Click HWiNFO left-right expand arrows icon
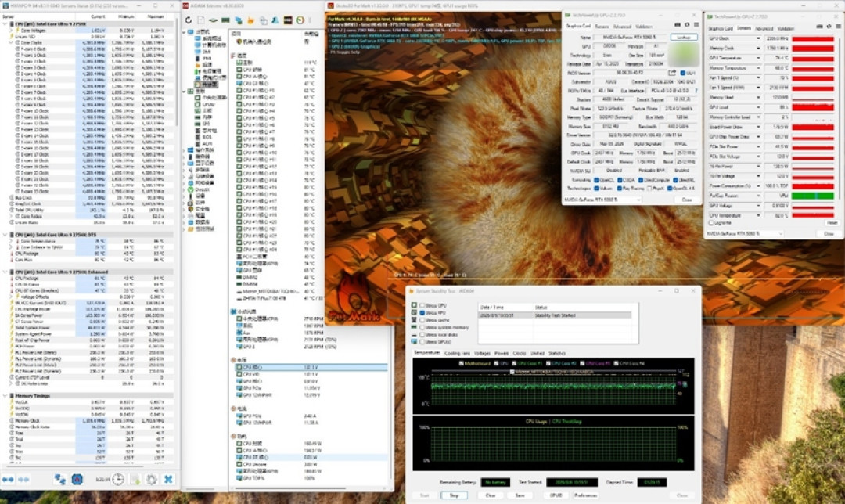Viewport: 845px width, 504px height. tap(8, 479)
